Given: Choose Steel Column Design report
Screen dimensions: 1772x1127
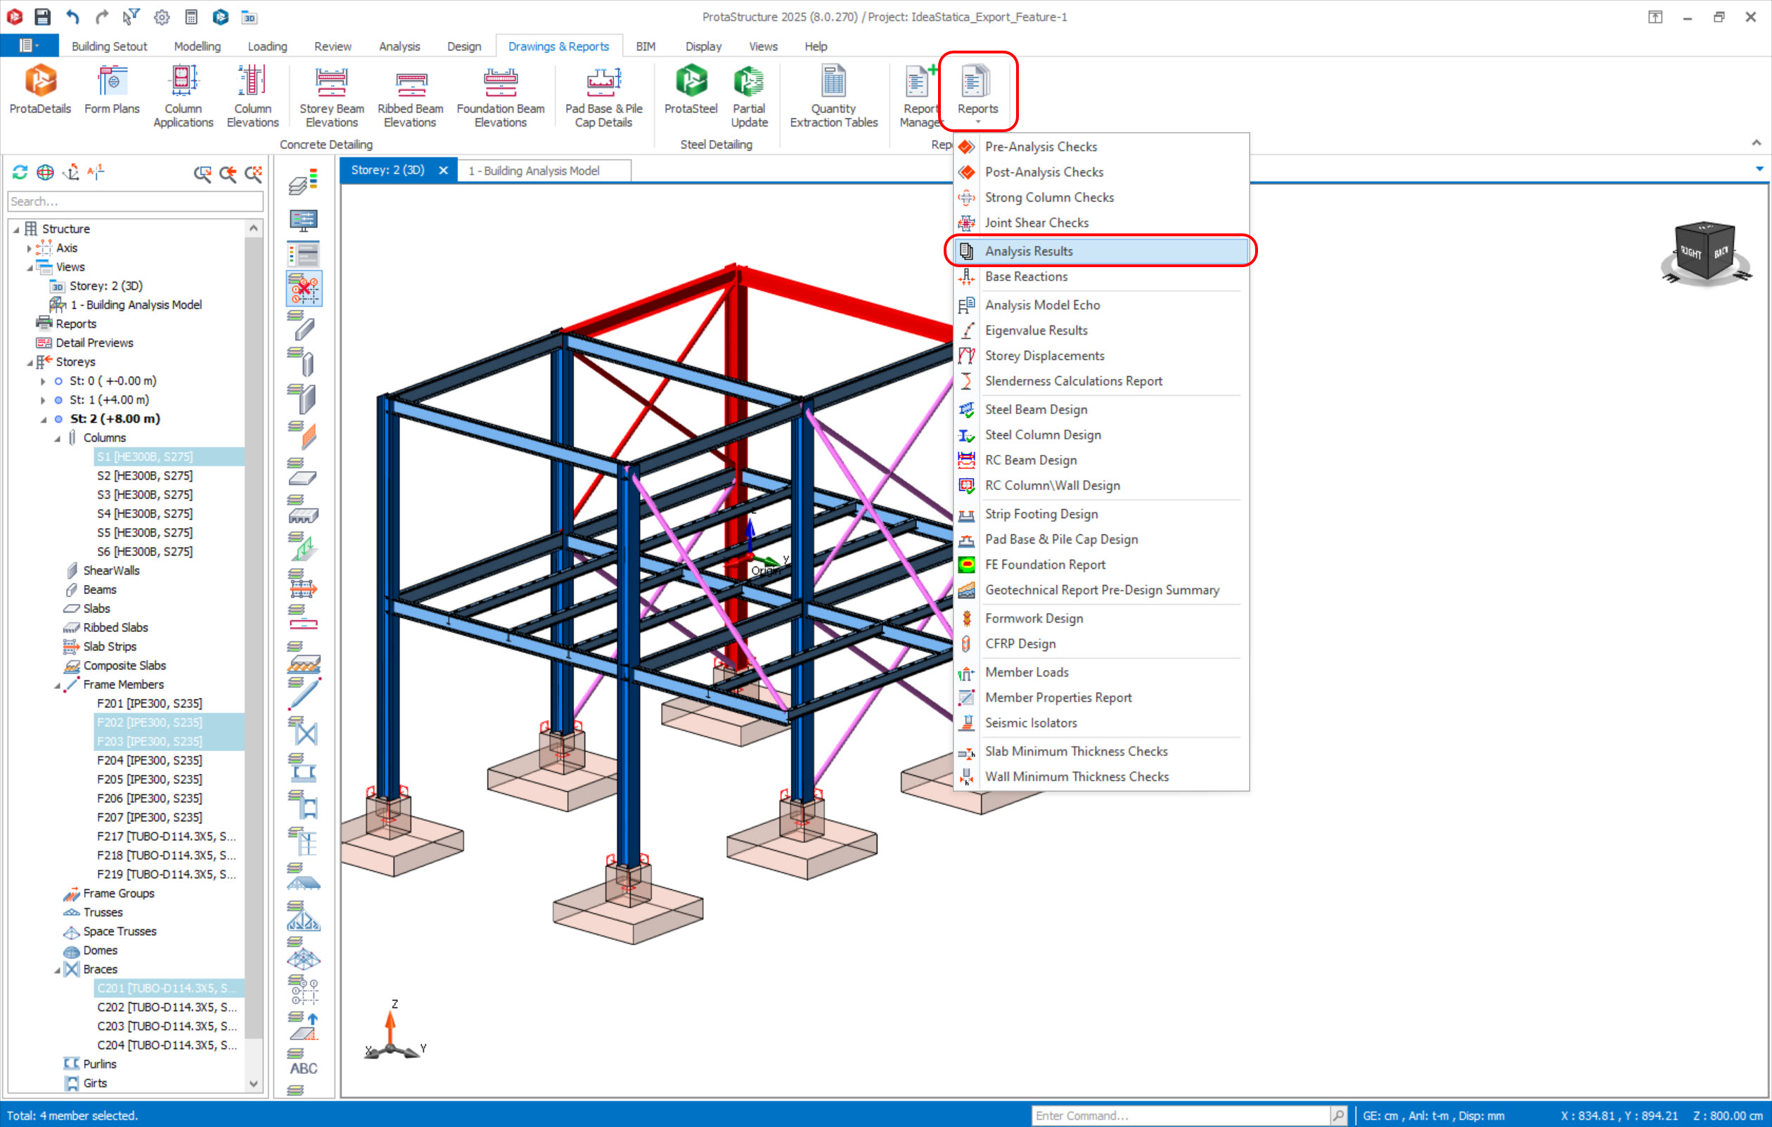Looking at the screenshot, I should 1042,434.
